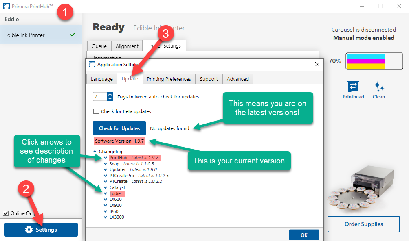
Task: Increase the auto-check days stepper
Action: [110, 94]
